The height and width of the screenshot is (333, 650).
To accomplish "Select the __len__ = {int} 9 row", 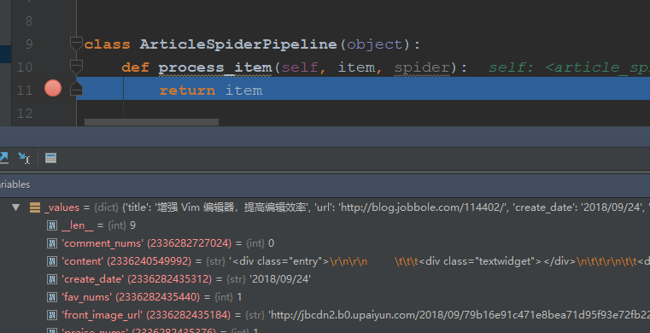I will (x=325, y=225).
